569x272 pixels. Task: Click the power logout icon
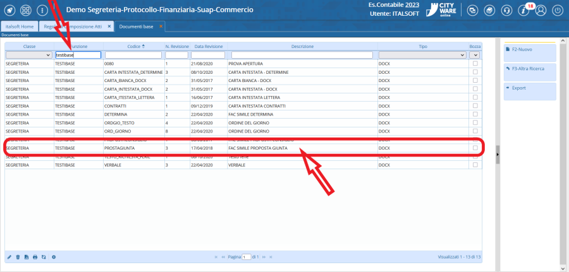coord(558,11)
